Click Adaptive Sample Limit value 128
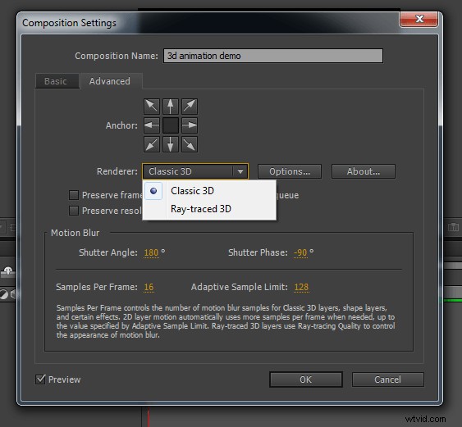 pyautogui.click(x=301, y=287)
